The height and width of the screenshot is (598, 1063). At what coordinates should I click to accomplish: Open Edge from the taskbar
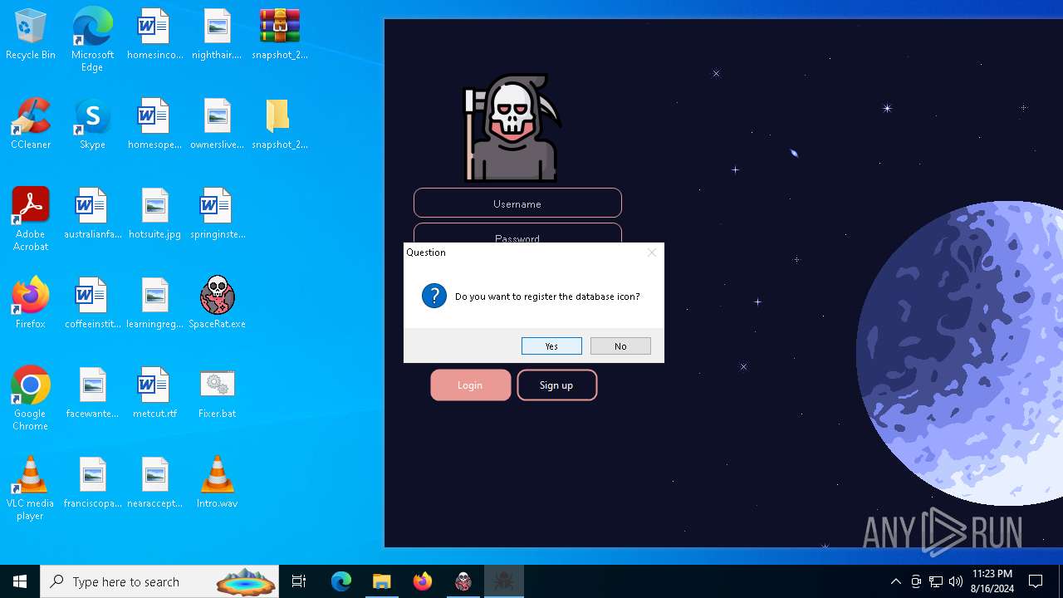click(x=341, y=581)
